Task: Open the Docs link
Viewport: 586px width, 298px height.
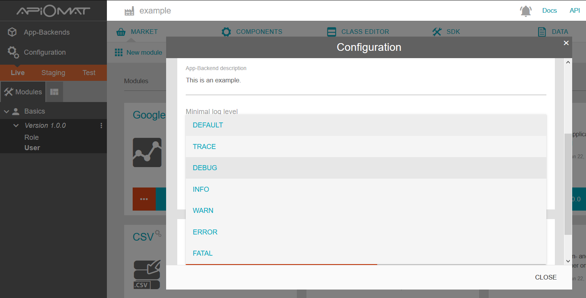Action: pyautogui.click(x=549, y=10)
